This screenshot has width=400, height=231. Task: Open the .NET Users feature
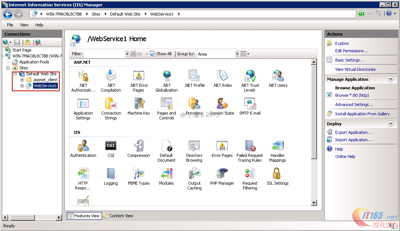[278, 79]
